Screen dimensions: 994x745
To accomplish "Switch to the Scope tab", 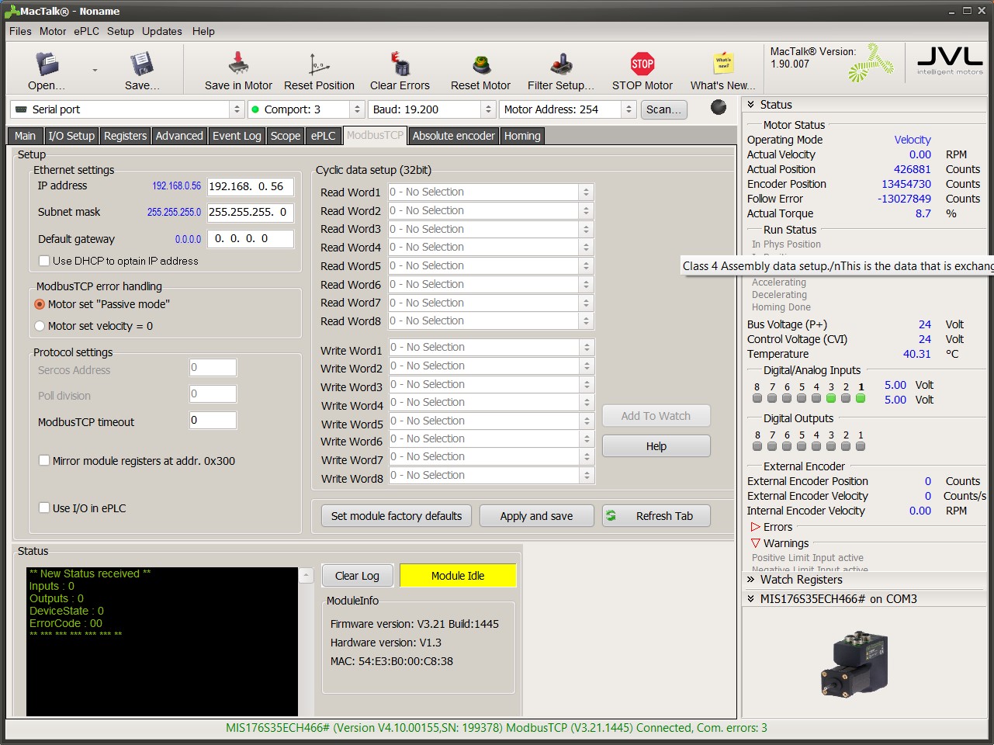I will coord(286,136).
